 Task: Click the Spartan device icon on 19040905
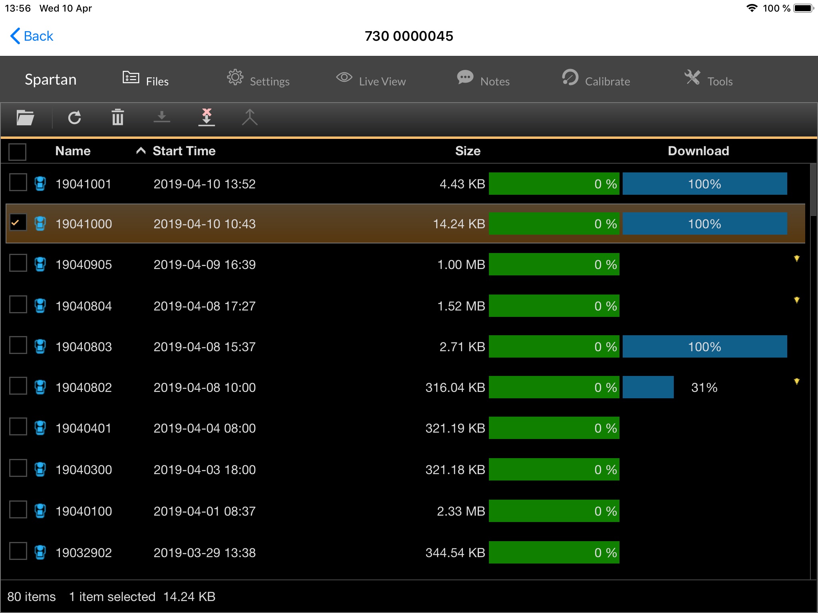(40, 264)
